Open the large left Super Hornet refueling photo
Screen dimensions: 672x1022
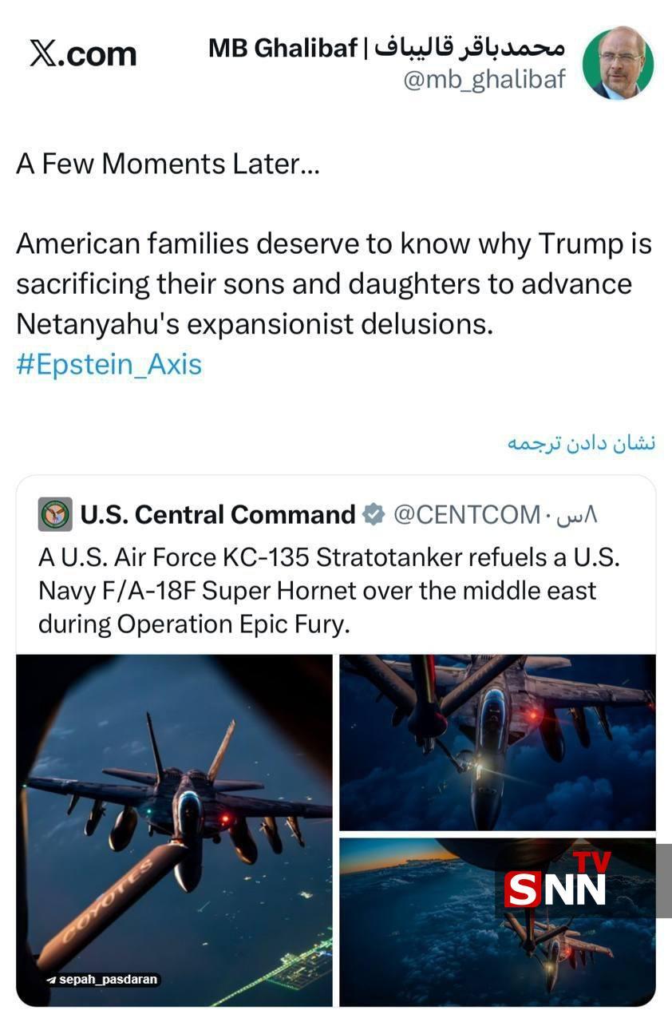click(x=174, y=830)
